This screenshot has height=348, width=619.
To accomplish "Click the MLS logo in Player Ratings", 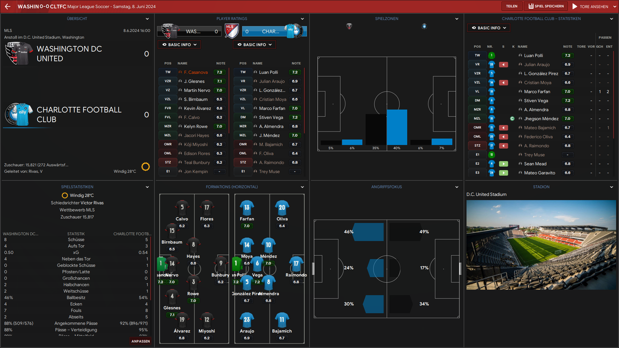I will pos(232,31).
